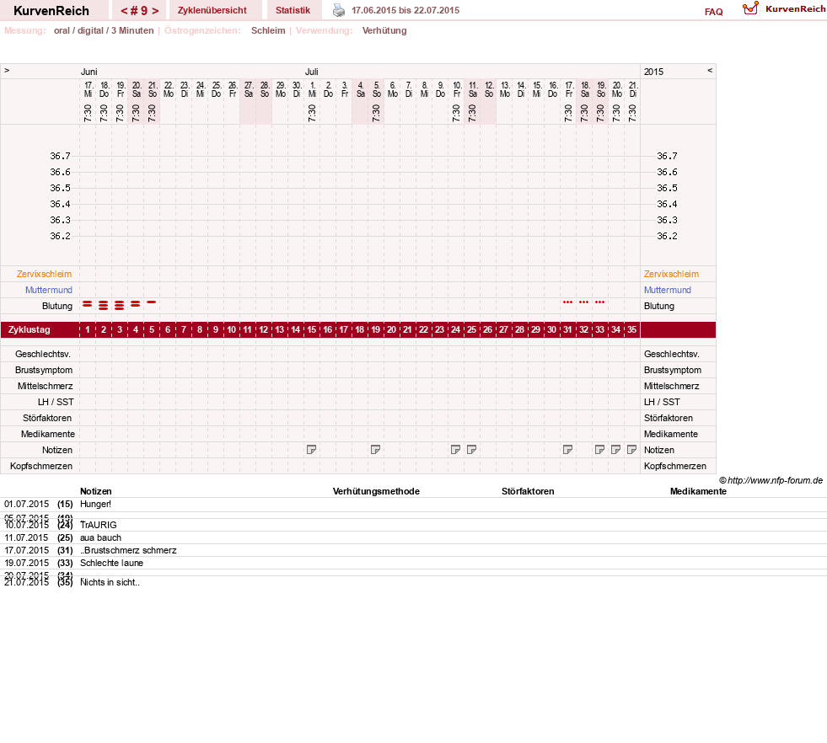Viewport: 827px width, 743px height.
Task: Open the note icon on cycle day 25
Action: pyautogui.click(x=471, y=450)
